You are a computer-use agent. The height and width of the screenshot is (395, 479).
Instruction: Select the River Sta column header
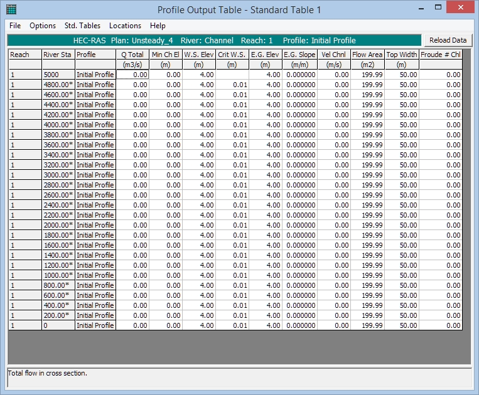coord(58,55)
